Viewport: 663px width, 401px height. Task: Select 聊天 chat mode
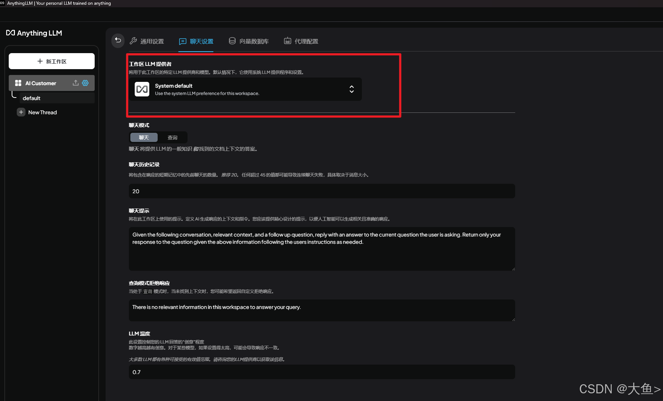(144, 138)
